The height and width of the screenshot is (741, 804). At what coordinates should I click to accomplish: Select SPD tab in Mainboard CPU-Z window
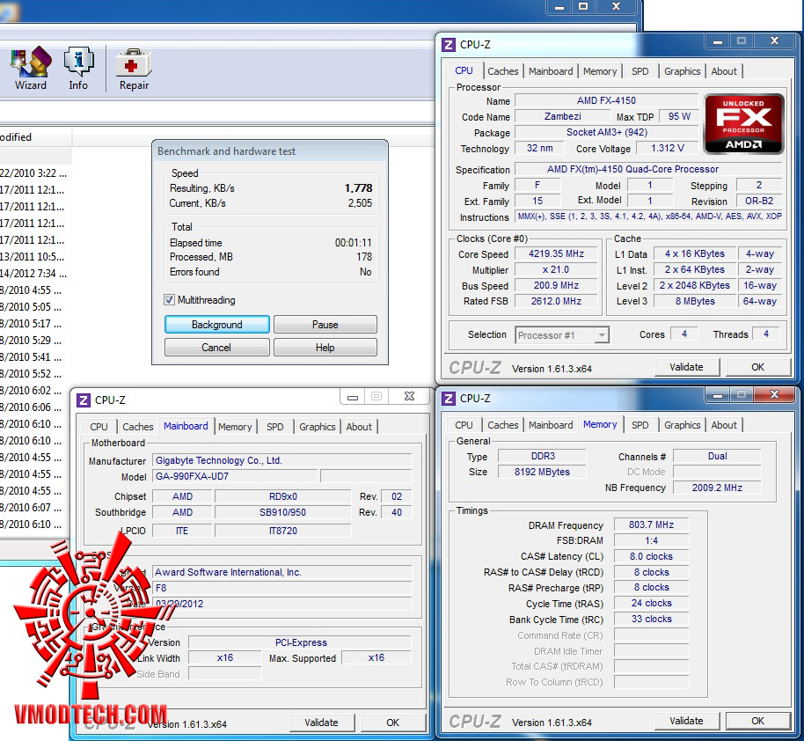coord(274,427)
